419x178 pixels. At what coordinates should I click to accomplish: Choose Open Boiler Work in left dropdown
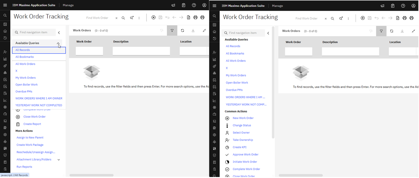(39, 85)
